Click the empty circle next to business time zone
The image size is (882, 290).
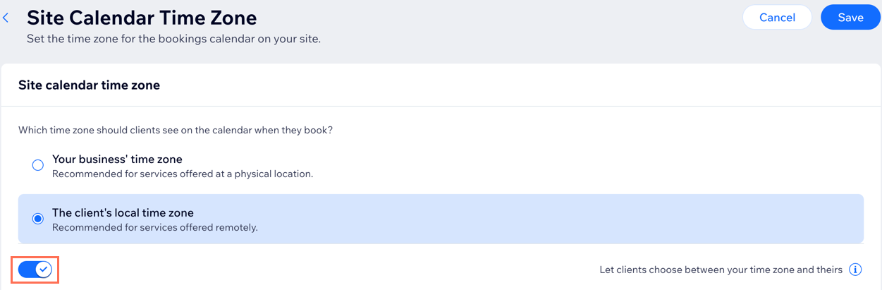point(38,165)
